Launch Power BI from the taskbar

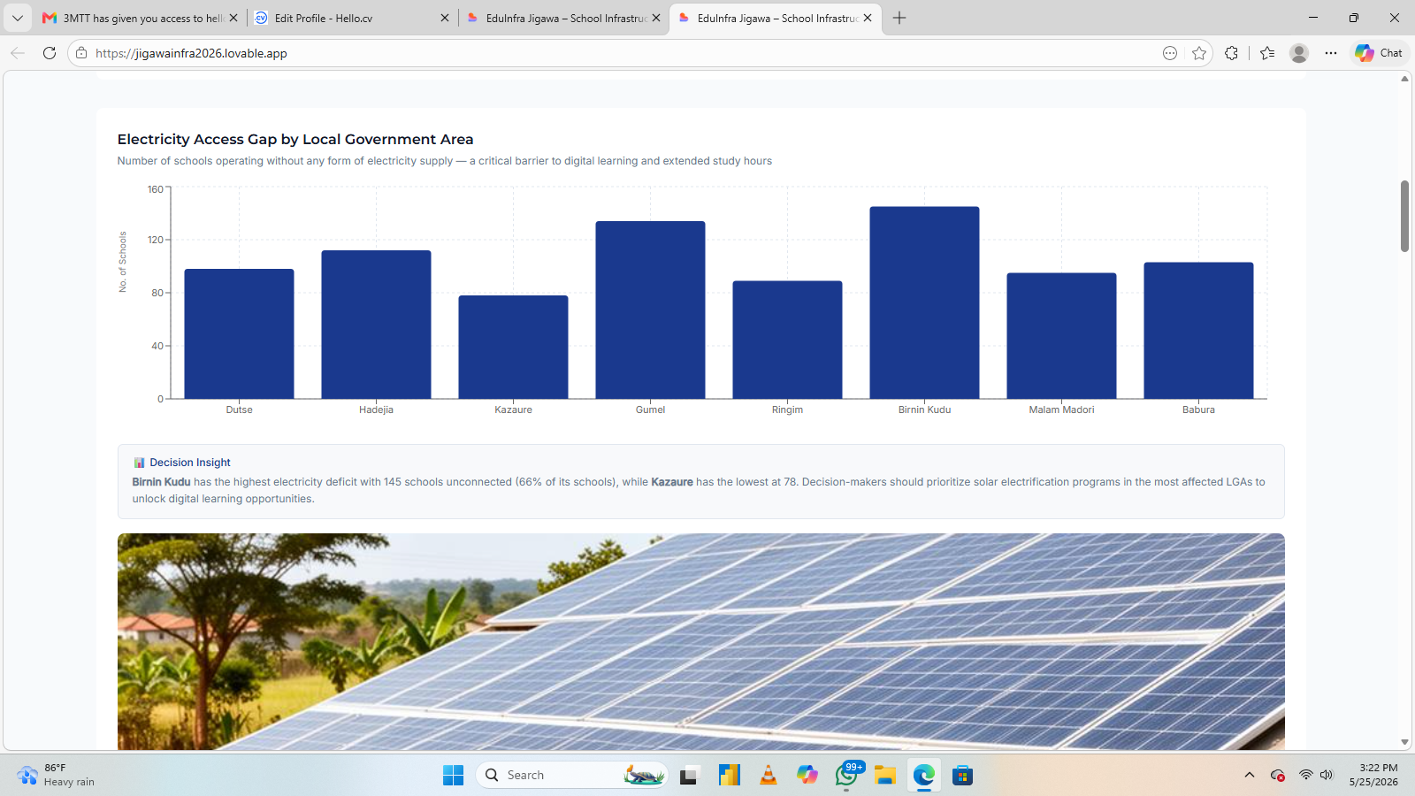[x=729, y=776]
